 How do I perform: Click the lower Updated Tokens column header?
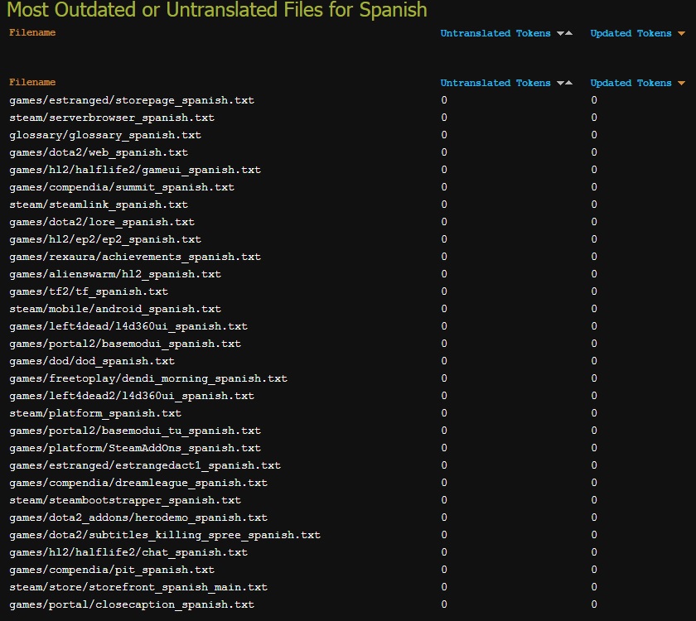tap(631, 84)
